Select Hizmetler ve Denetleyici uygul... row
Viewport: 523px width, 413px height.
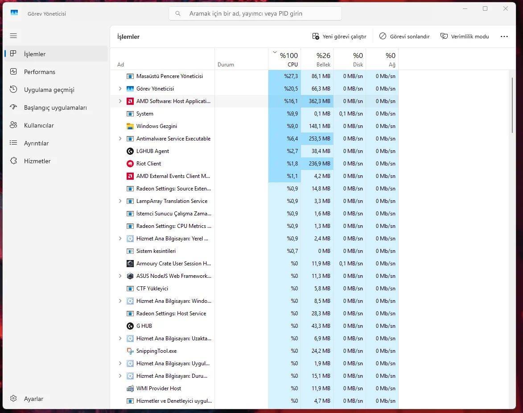pos(255,401)
